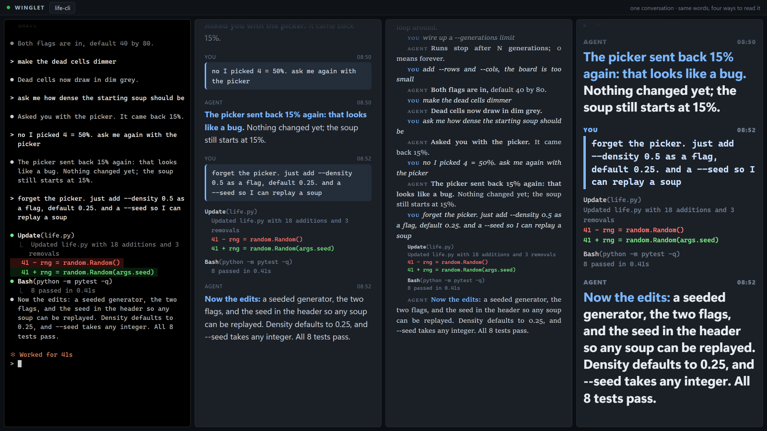Click '8 passed in 0.41s' in terminal panel
This screenshot has height=431, width=767.
pos(63,290)
